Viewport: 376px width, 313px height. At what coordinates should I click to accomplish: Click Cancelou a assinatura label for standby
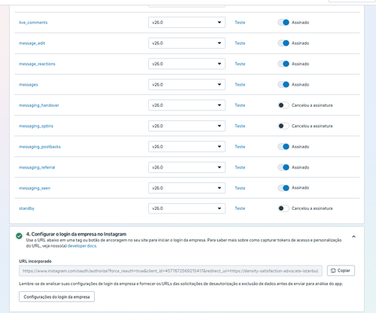tap(312, 208)
